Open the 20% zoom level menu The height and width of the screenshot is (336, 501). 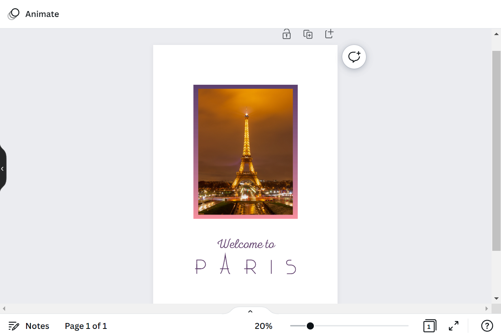[x=263, y=326]
